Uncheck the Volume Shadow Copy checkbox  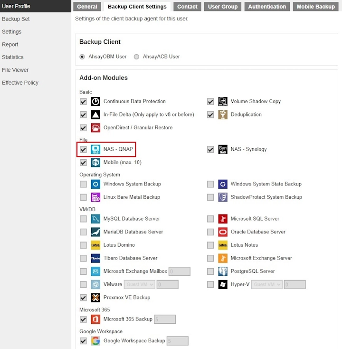pyautogui.click(x=210, y=101)
